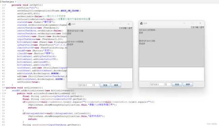Minimize the GUI window listening on port 1

[x=184, y=23]
